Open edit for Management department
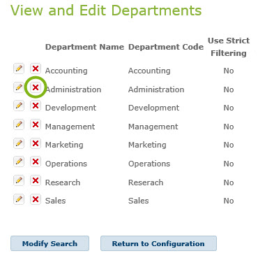 [x=19, y=124]
